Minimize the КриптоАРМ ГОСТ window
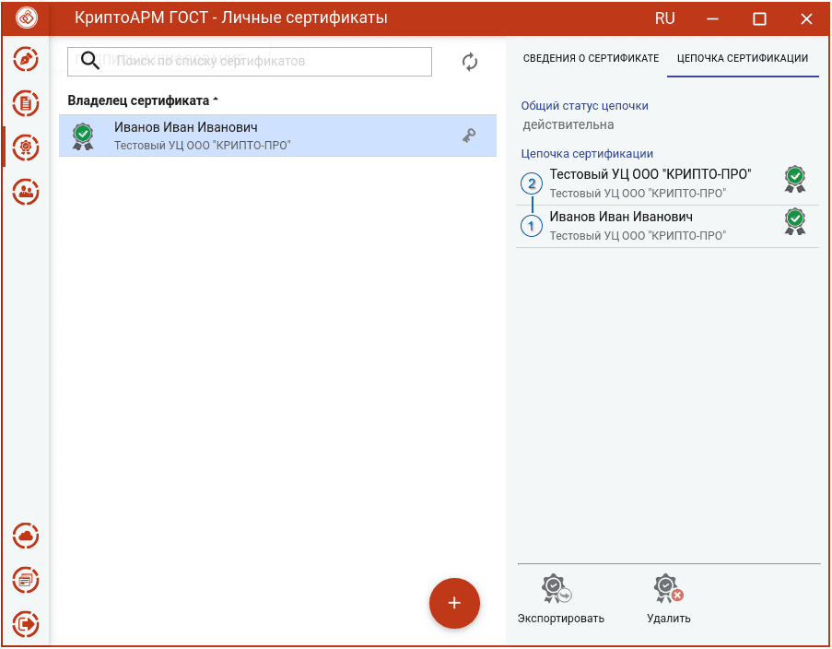832x649 pixels. tap(712, 18)
